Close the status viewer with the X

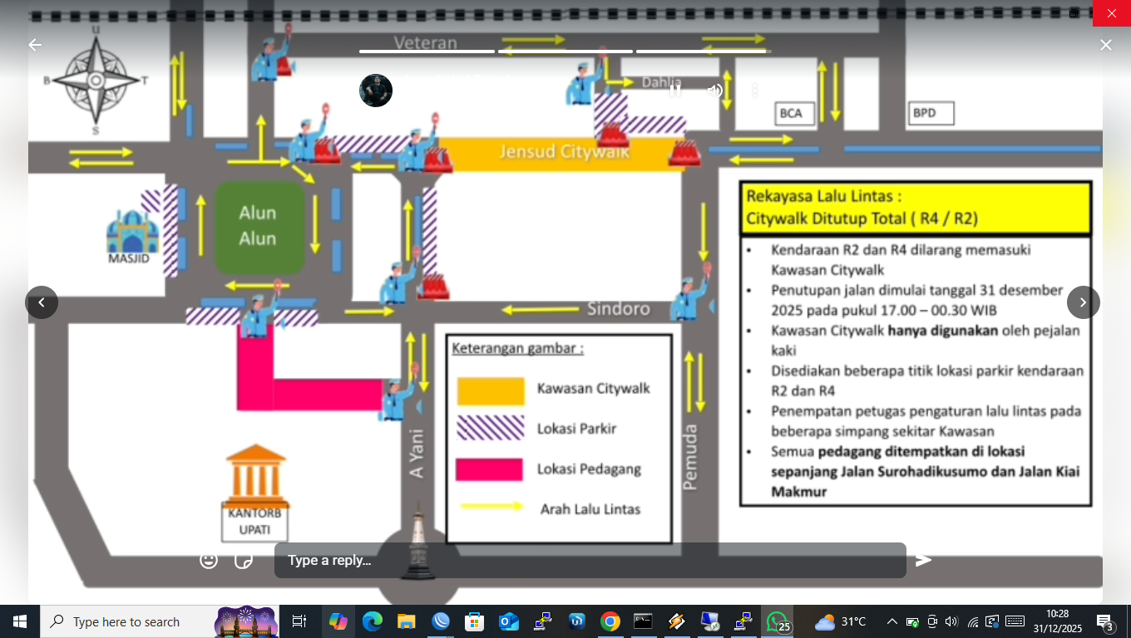point(1105,45)
